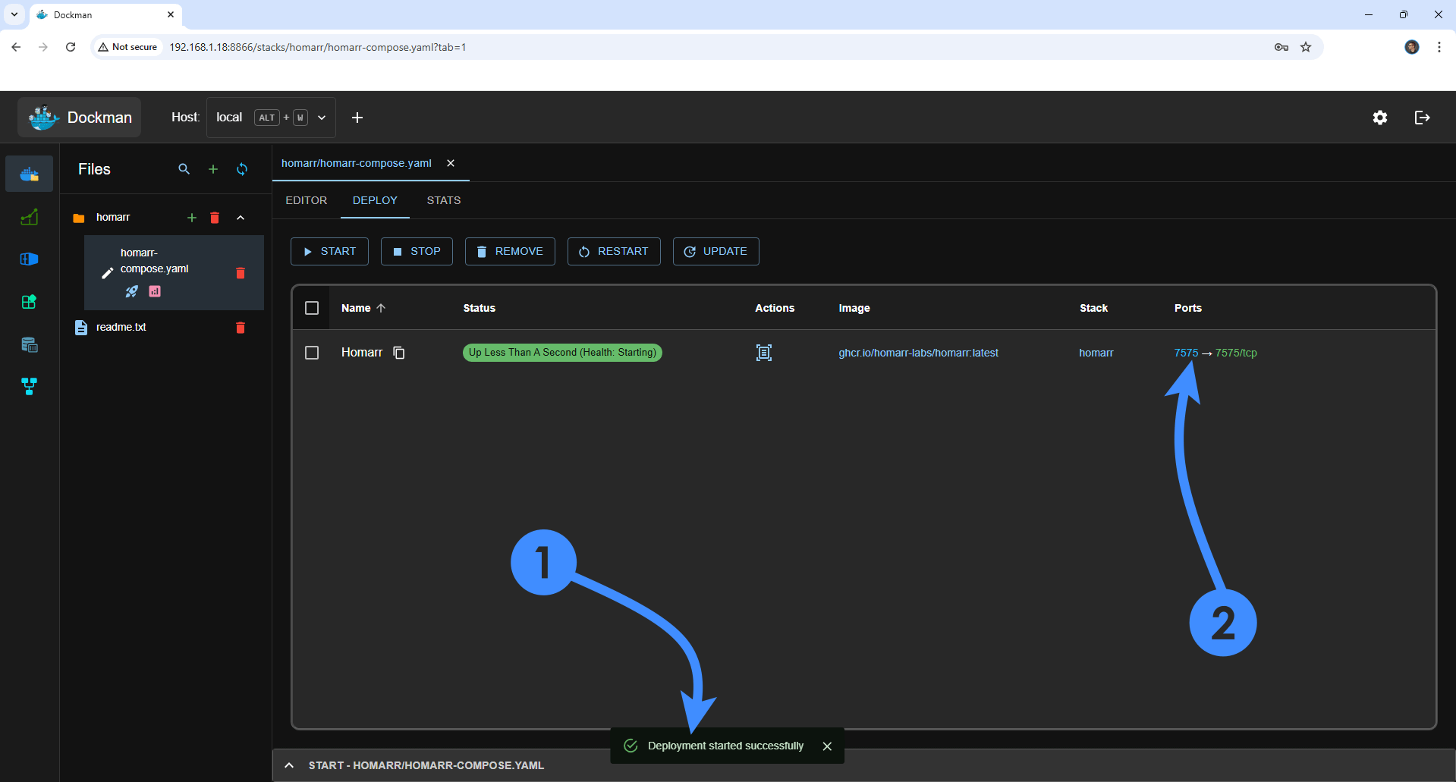Delete readme.txt file

[x=241, y=328]
